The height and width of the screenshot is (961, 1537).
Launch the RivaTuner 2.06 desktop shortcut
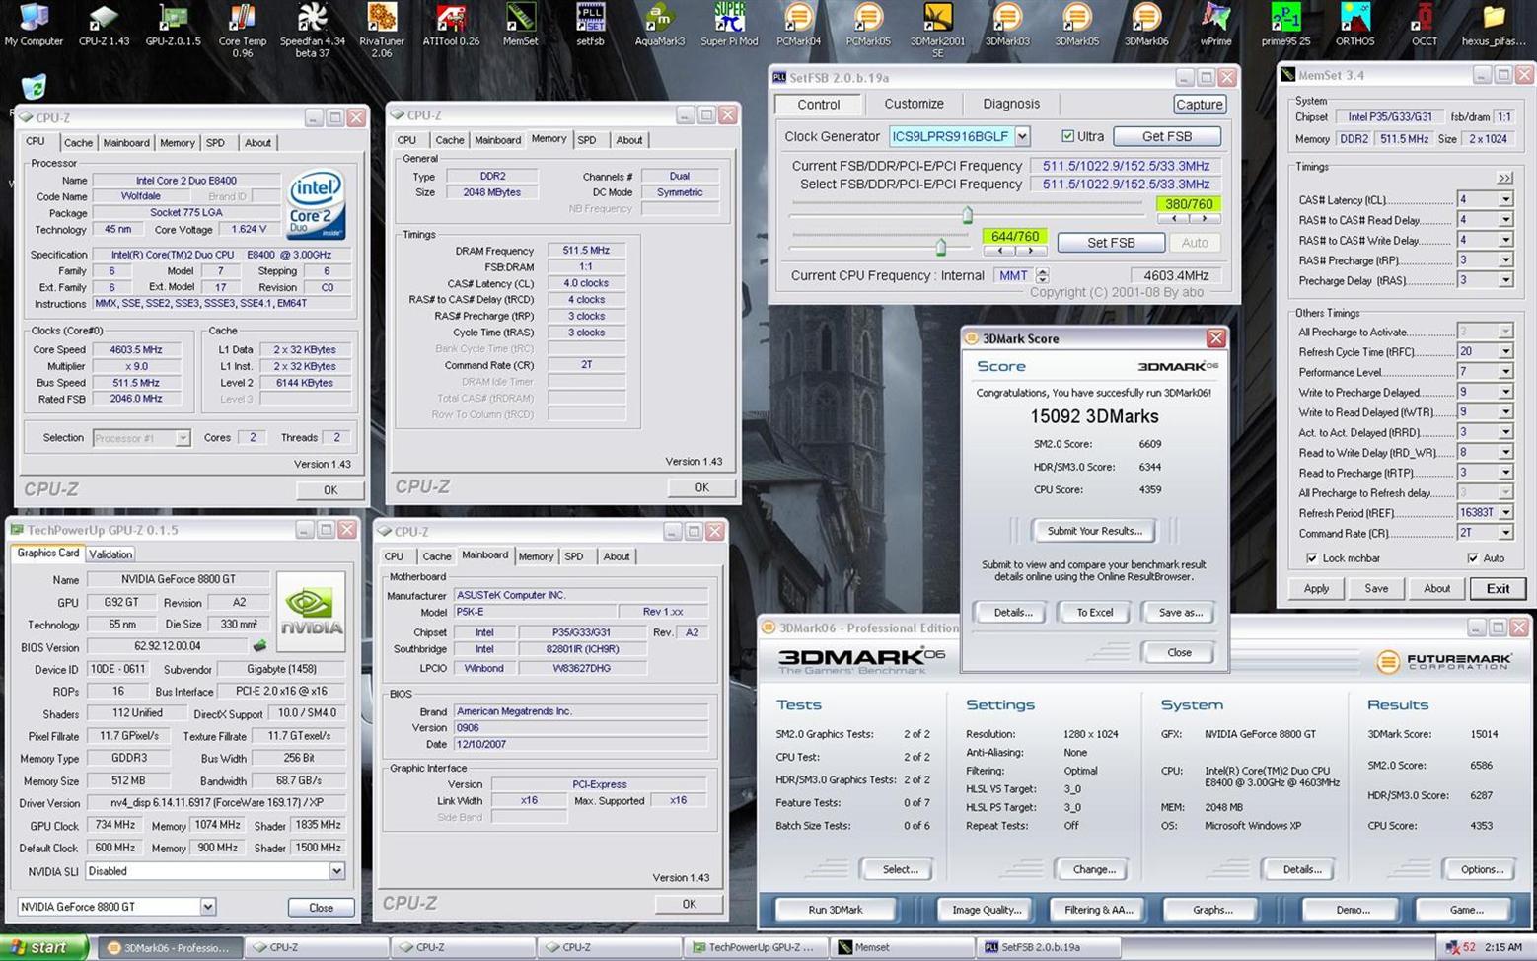coord(382,30)
